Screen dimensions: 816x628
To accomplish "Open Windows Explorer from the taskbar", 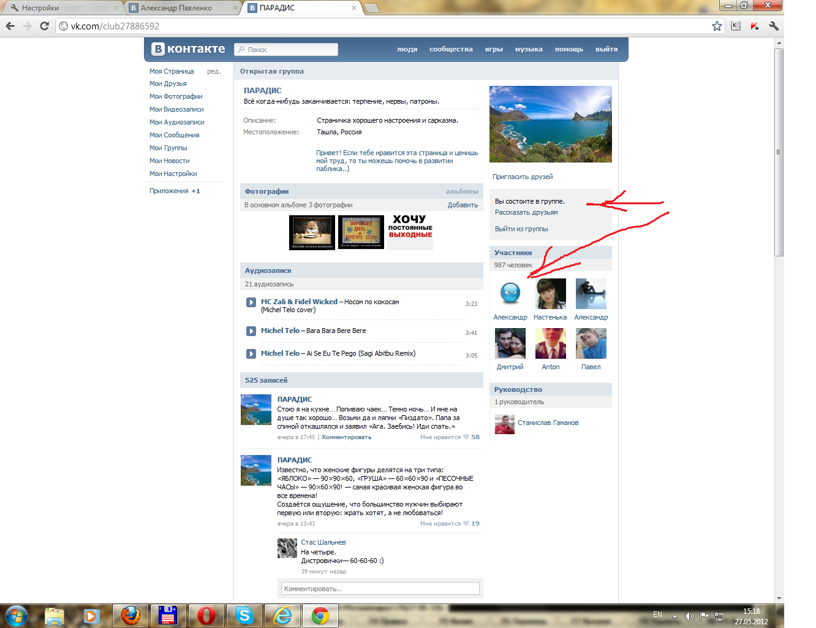I will click(x=55, y=616).
